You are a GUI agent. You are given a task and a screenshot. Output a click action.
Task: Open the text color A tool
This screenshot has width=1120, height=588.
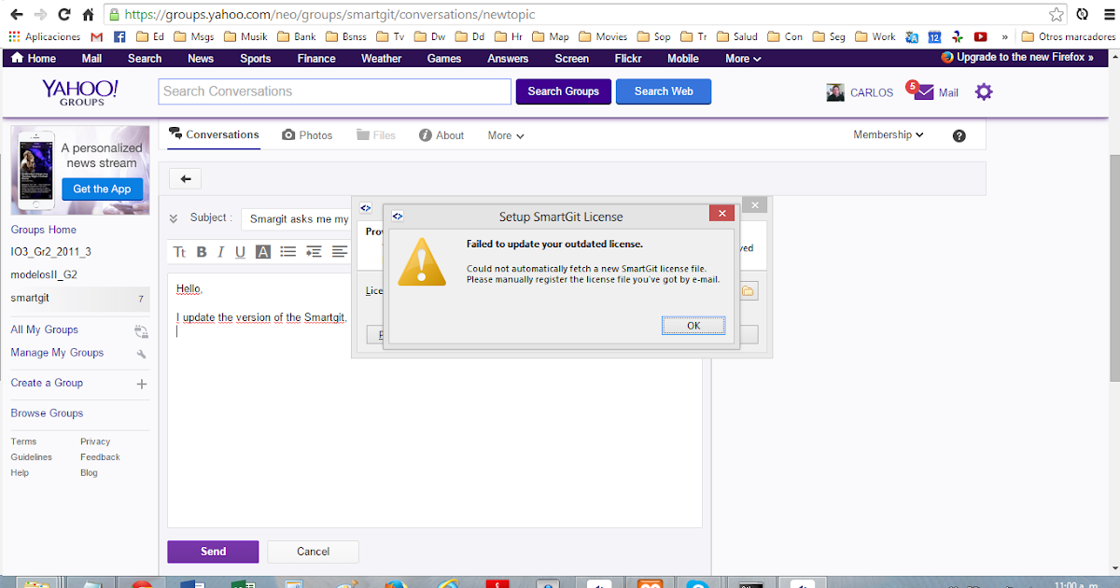pyautogui.click(x=263, y=252)
